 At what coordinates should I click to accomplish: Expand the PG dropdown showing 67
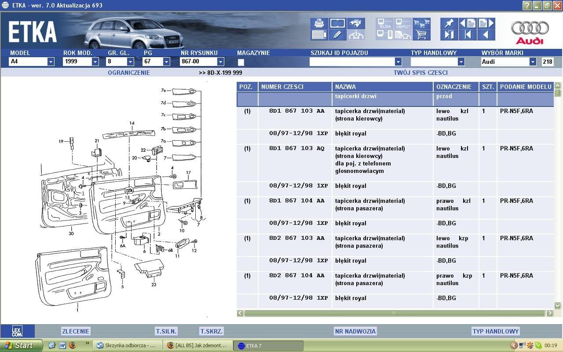tap(166, 62)
